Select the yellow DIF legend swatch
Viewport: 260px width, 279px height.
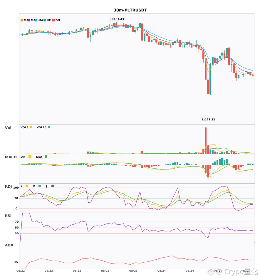[30, 157]
